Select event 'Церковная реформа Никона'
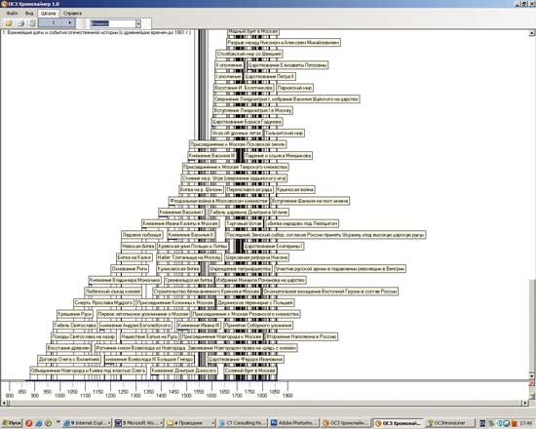Image resolution: width=536 pixels, height=429 pixels. coord(256,257)
